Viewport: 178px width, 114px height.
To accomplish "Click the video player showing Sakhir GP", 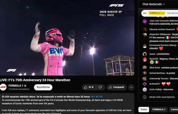I will (x=67, y=38).
